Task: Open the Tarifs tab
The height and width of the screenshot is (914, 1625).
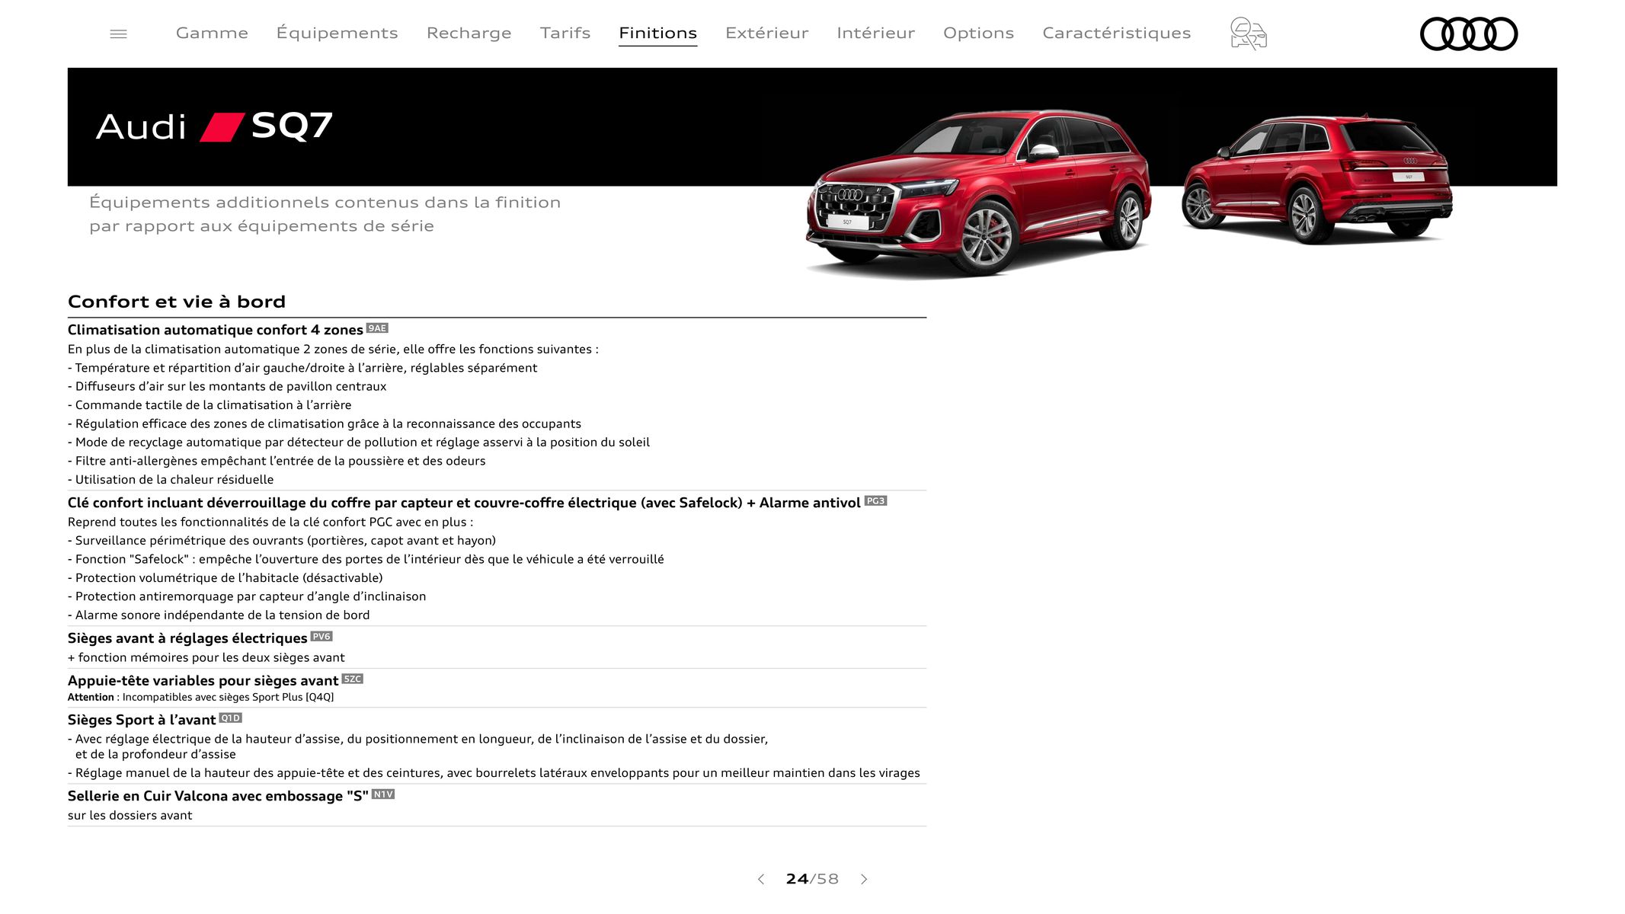Action: tap(565, 33)
